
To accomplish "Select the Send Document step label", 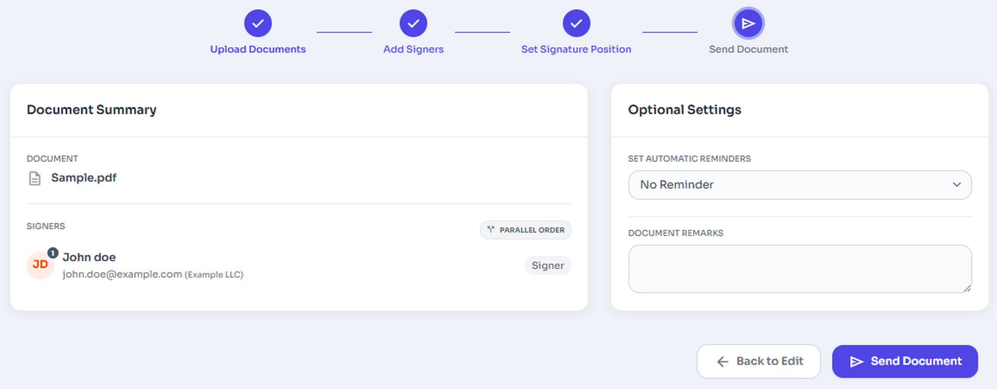I will [x=748, y=49].
